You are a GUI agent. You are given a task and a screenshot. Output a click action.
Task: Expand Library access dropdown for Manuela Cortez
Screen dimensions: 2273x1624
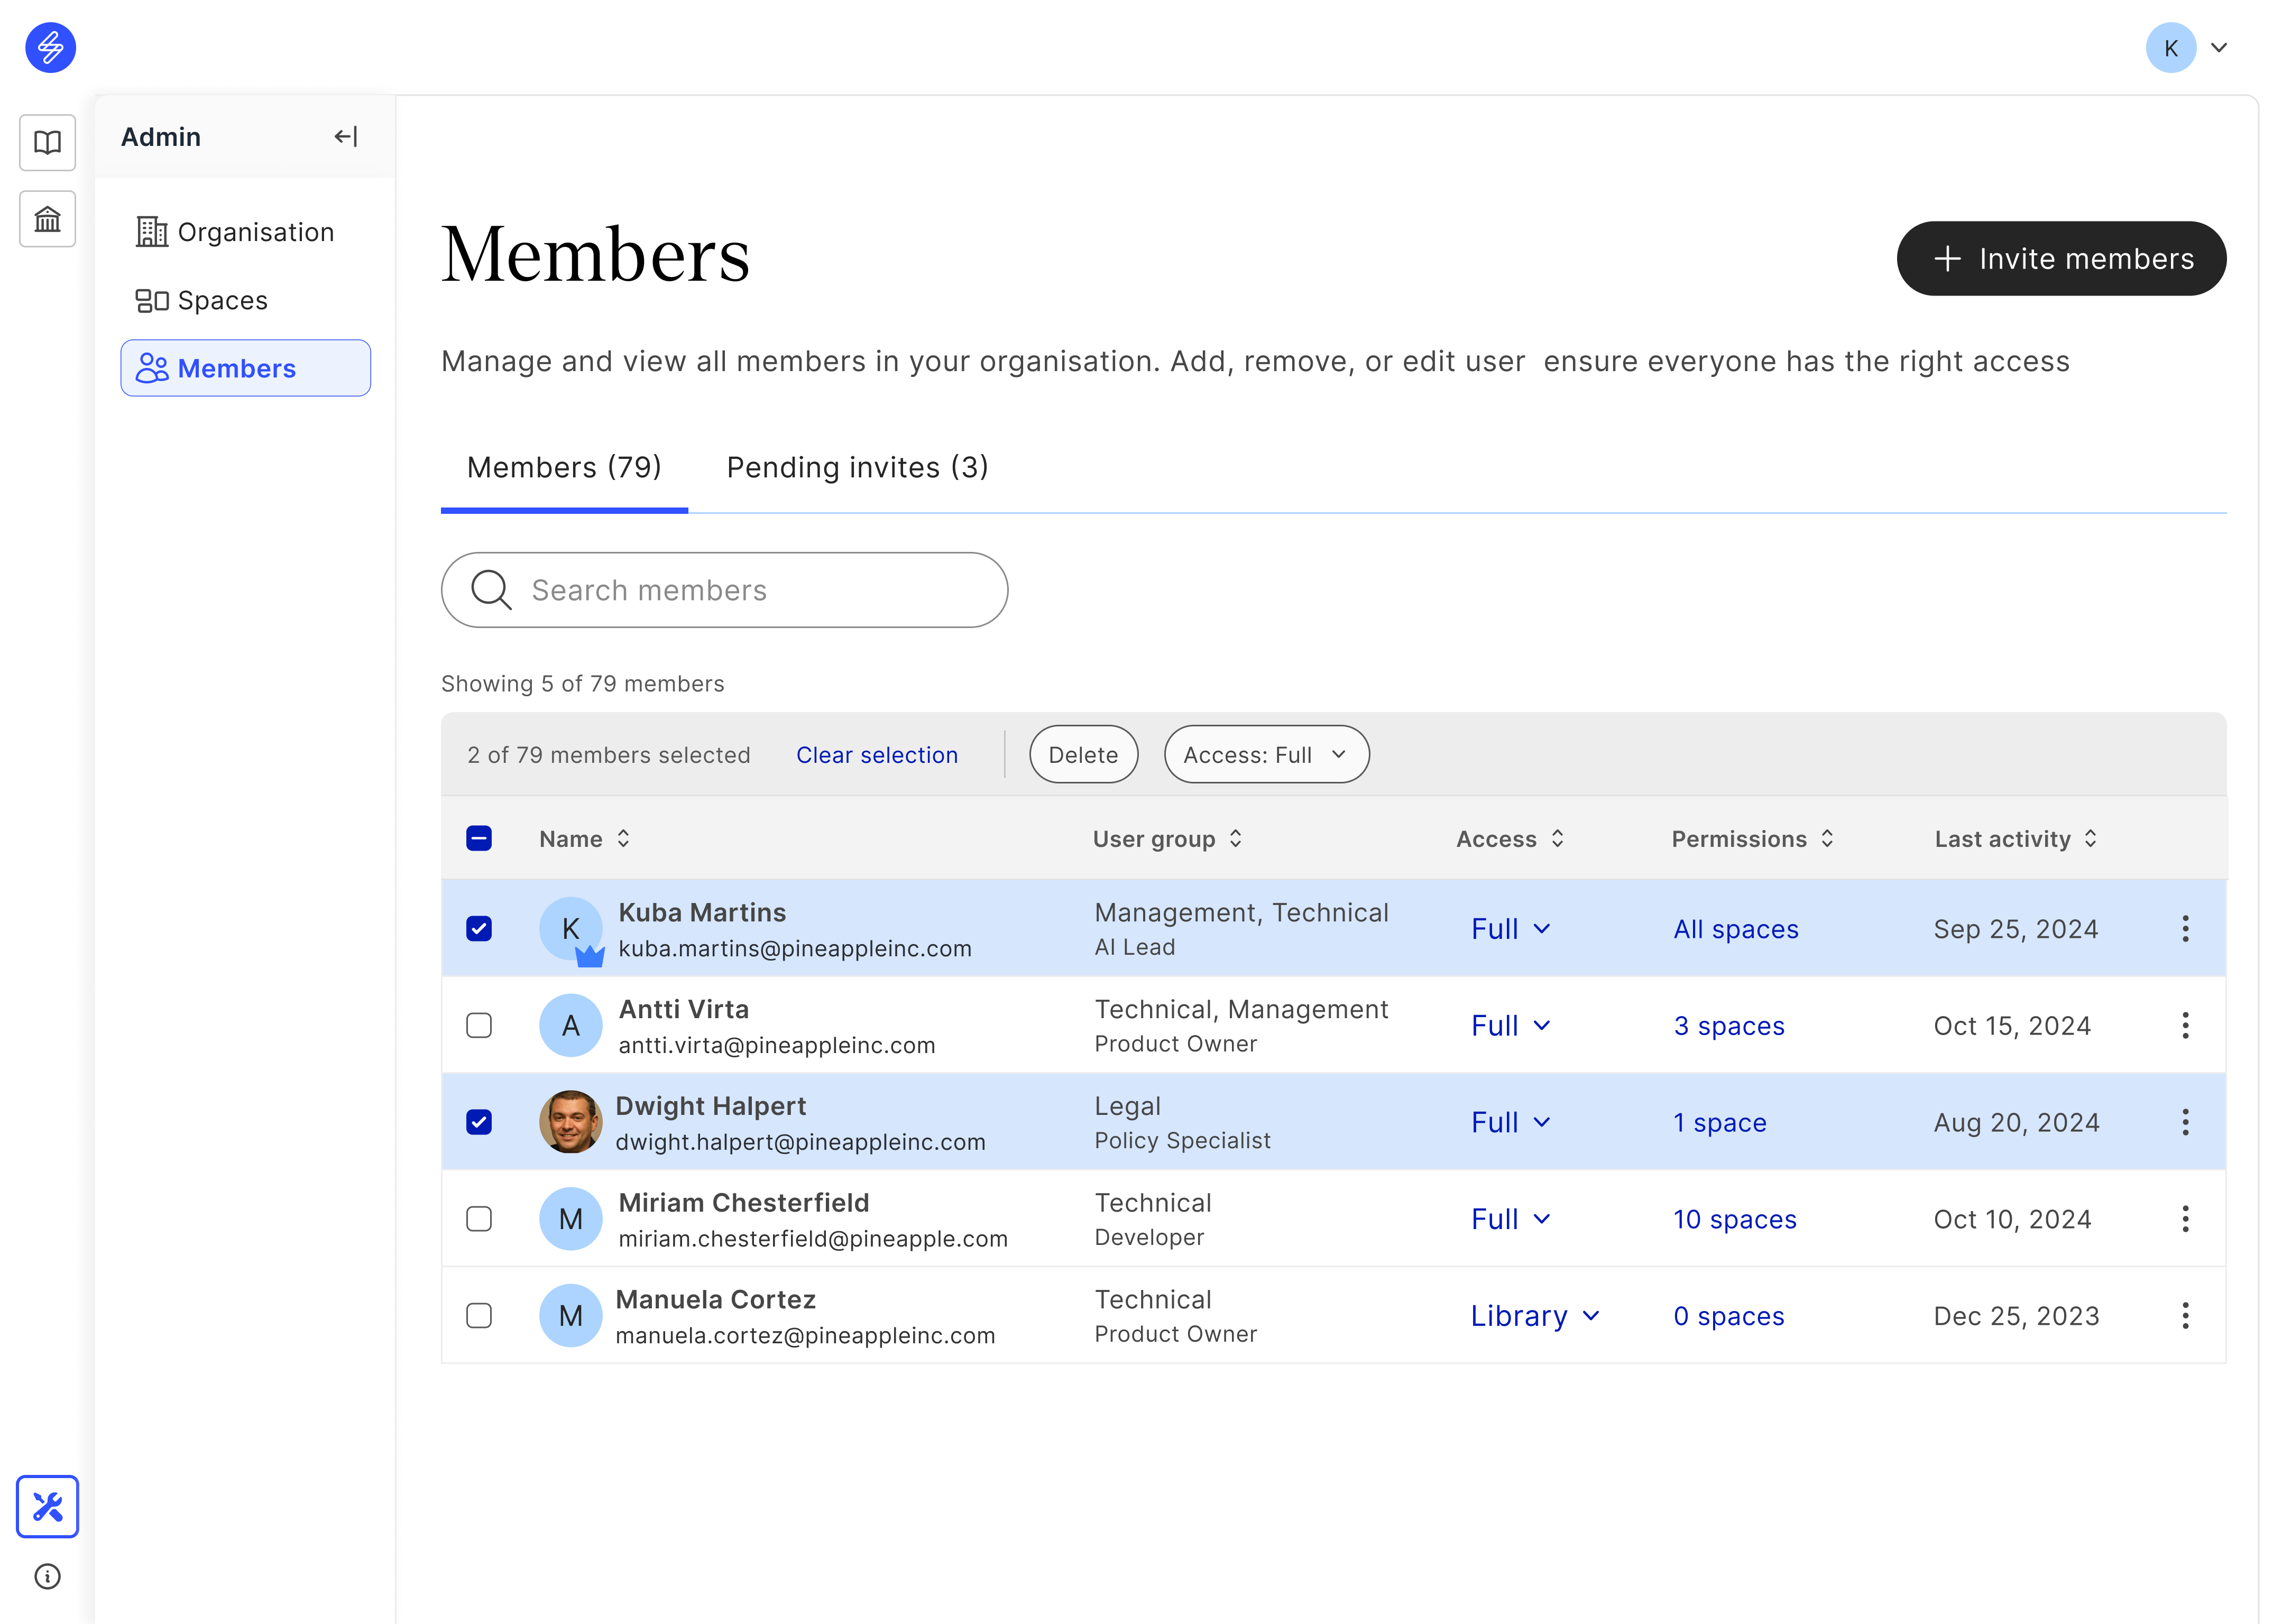pos(1534,1316)
